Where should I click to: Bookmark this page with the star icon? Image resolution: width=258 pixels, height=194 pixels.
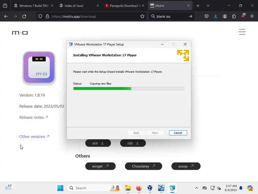142,16
